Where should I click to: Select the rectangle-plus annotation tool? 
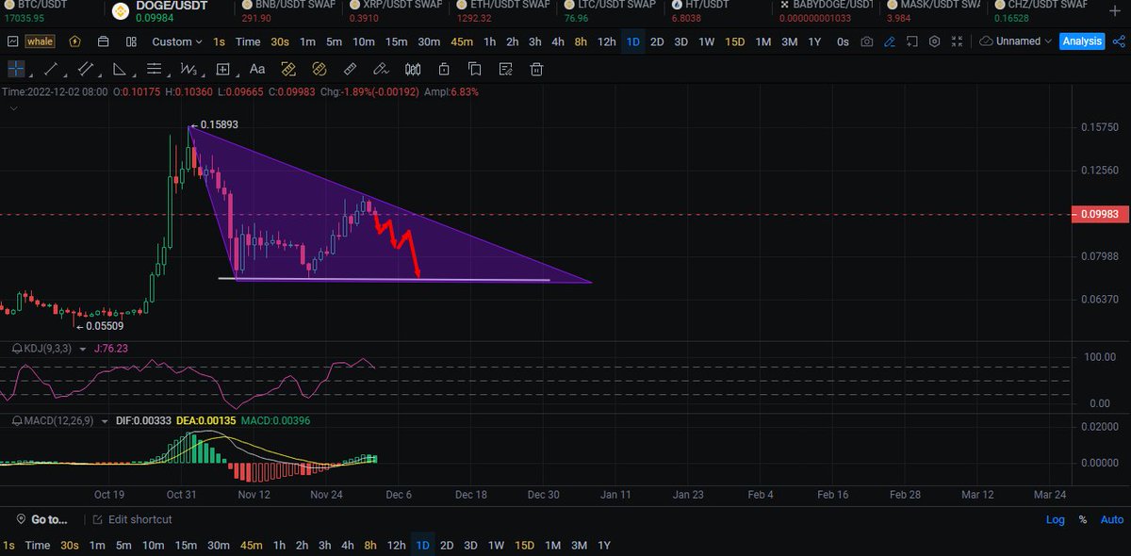point(223,69)
